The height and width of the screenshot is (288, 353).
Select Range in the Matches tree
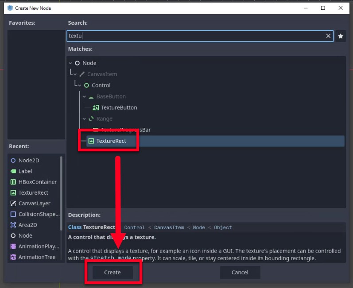click(104, 119)
